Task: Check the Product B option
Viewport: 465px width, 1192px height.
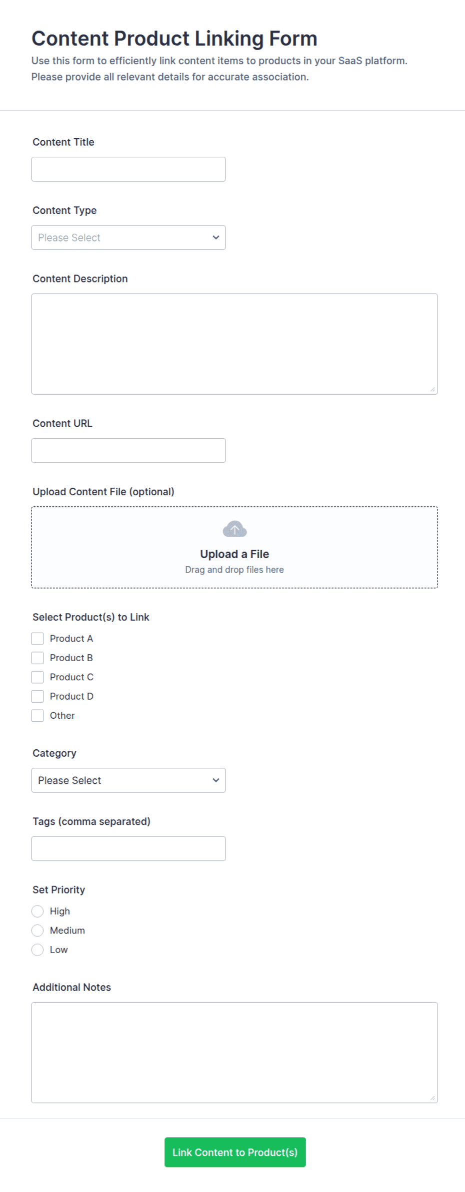Action: pos(37,658)
